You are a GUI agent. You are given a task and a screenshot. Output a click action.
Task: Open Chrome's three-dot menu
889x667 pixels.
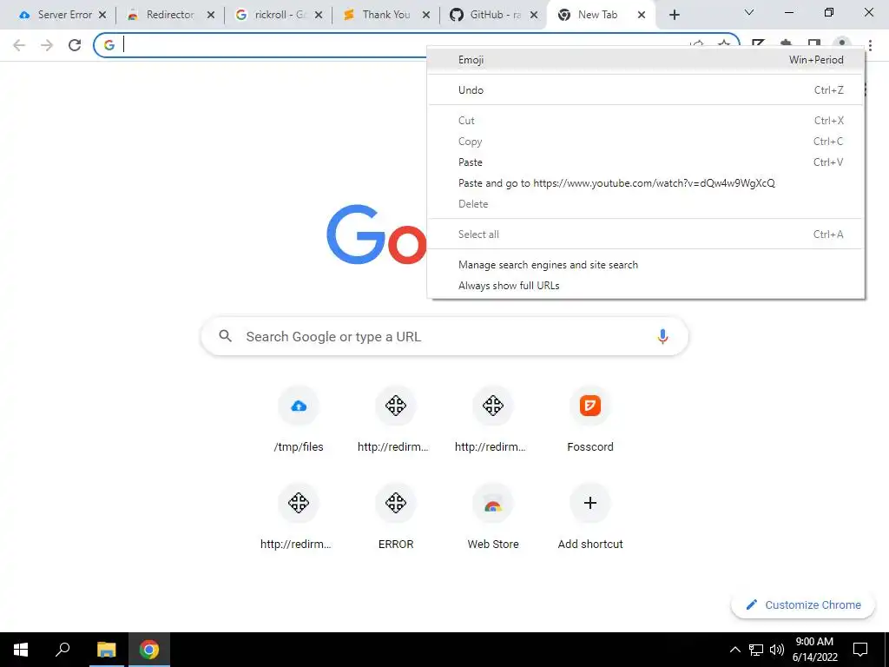pyautogui.click(x=870, y=45)
